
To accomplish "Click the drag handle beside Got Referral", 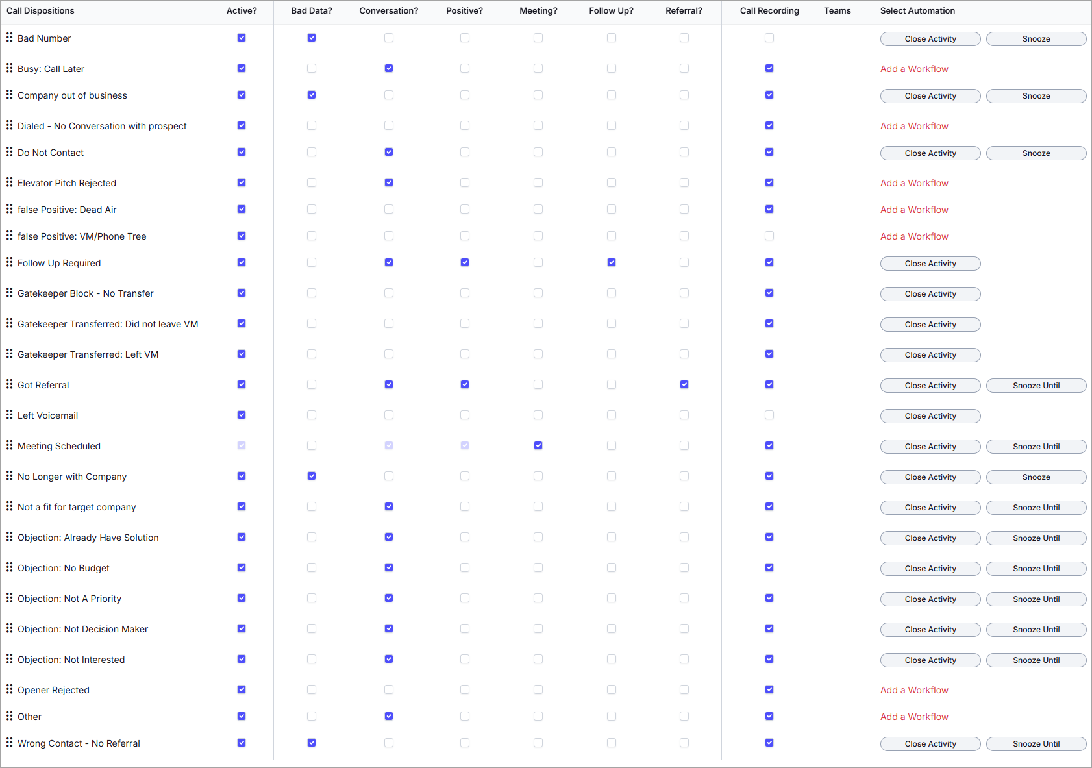I will click(9, 384).
